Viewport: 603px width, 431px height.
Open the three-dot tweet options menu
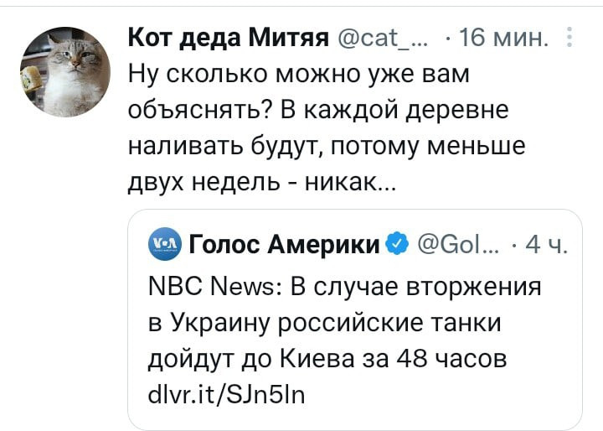pos(571,39)
